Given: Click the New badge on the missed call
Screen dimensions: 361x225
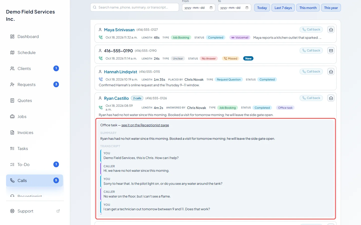Looking at the screenshot, I should coord(248,58).
